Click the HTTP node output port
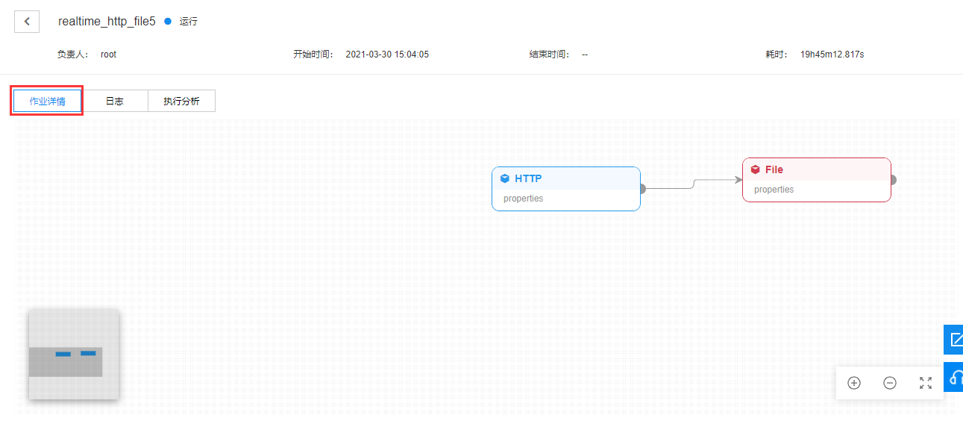Image resolution: width=963 pixels, height=424 pixels. [642, 189]
